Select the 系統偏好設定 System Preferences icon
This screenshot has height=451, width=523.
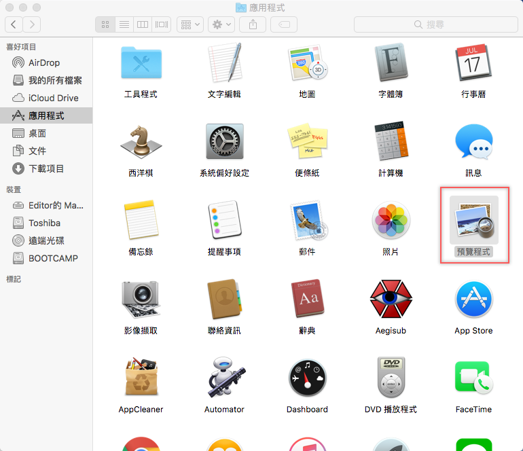224,142
